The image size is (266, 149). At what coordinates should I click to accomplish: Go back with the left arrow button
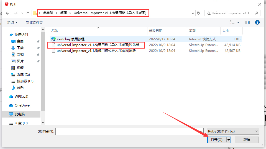tap(7, 13)
